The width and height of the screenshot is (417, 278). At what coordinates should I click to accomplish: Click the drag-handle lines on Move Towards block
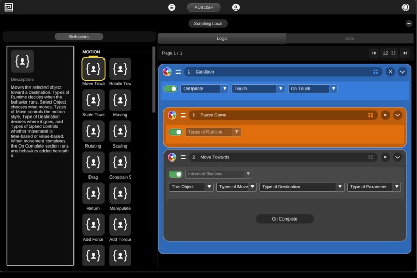[183, 157]
